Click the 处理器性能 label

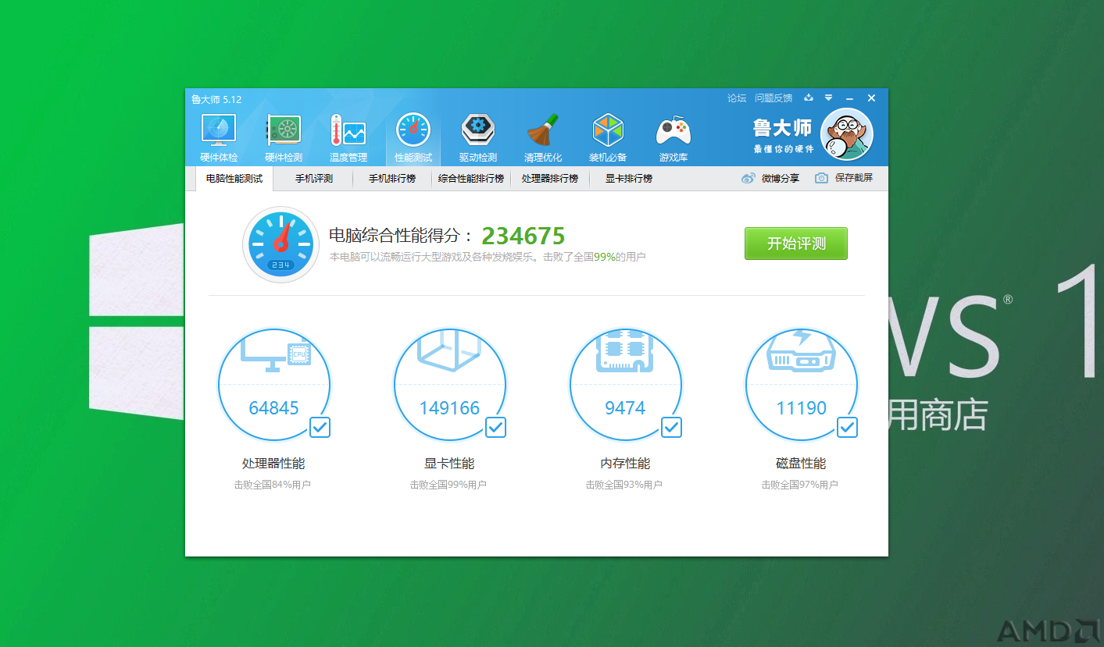tap(273, 464)
